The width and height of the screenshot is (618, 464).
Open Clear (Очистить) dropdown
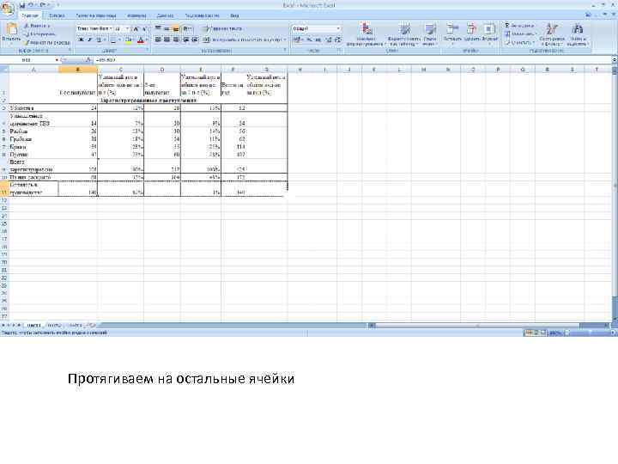coord(519,42)
